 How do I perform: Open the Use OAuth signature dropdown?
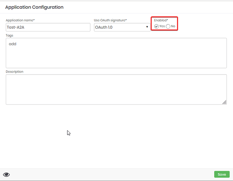tap(122, 27)
